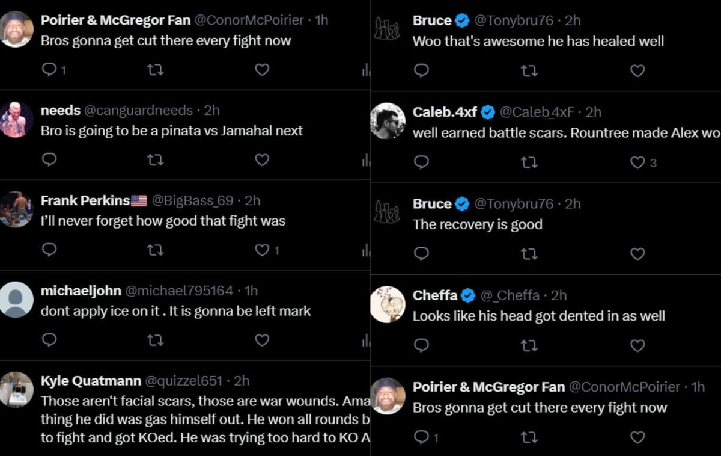This screenshot has height=456, width=721.
Task: Retweet Frank Perkins' comment
Action: (155, 250)
